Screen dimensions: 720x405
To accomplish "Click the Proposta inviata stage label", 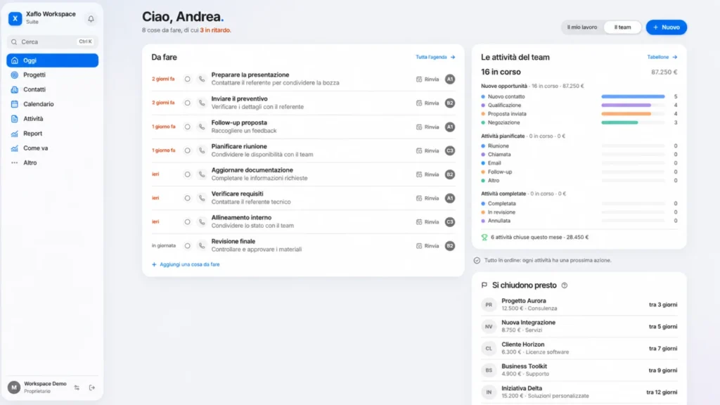I will tap(507, 114).
